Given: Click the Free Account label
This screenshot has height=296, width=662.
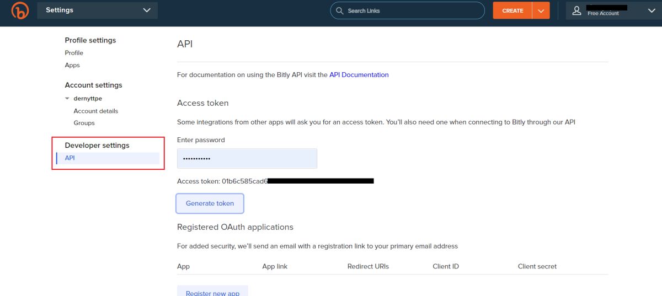Looking at the screenshot, I should pos(603,13).
